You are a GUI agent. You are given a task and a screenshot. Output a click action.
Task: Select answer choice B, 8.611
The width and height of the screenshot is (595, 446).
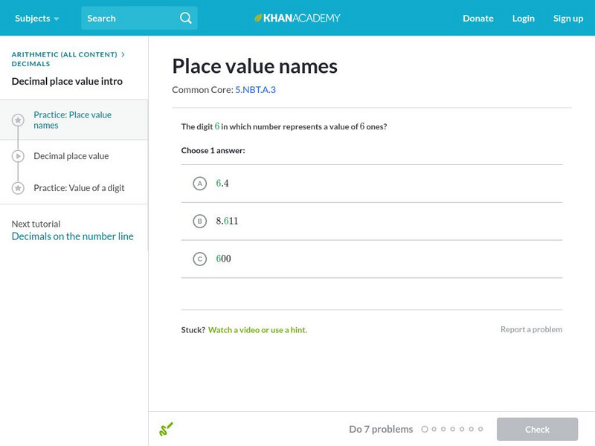coord(199,221)
